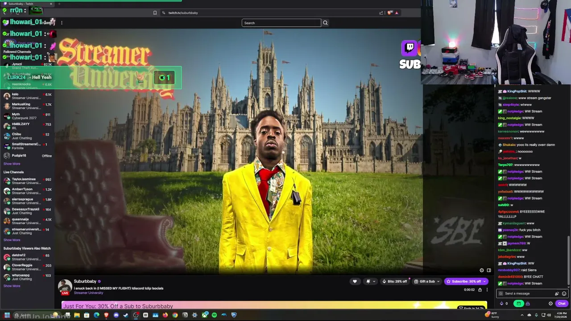This screenshot has height=321, width=571.
Task: Send message with Chat button
Action: tap(562, 304)
